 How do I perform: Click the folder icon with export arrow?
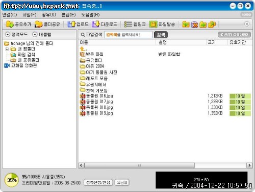tap(212, 25)
